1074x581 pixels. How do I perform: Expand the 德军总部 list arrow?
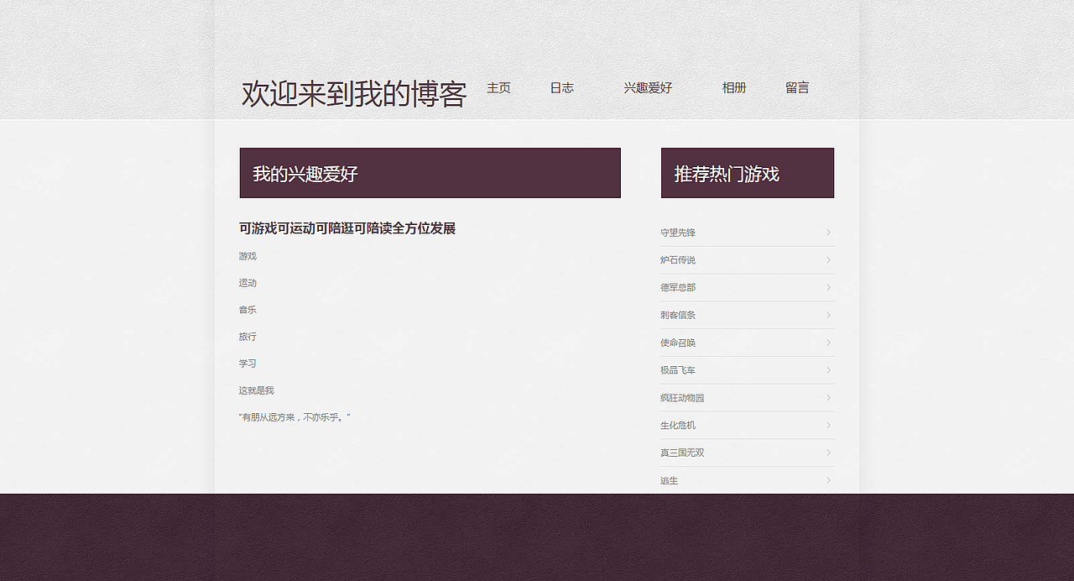click(x=828, y=287)
